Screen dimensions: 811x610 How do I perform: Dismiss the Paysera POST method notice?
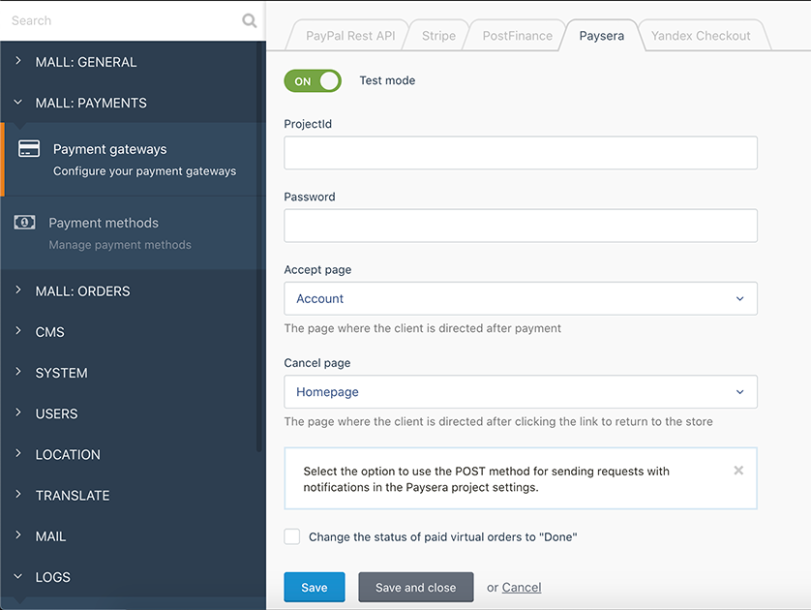point(738,471)
